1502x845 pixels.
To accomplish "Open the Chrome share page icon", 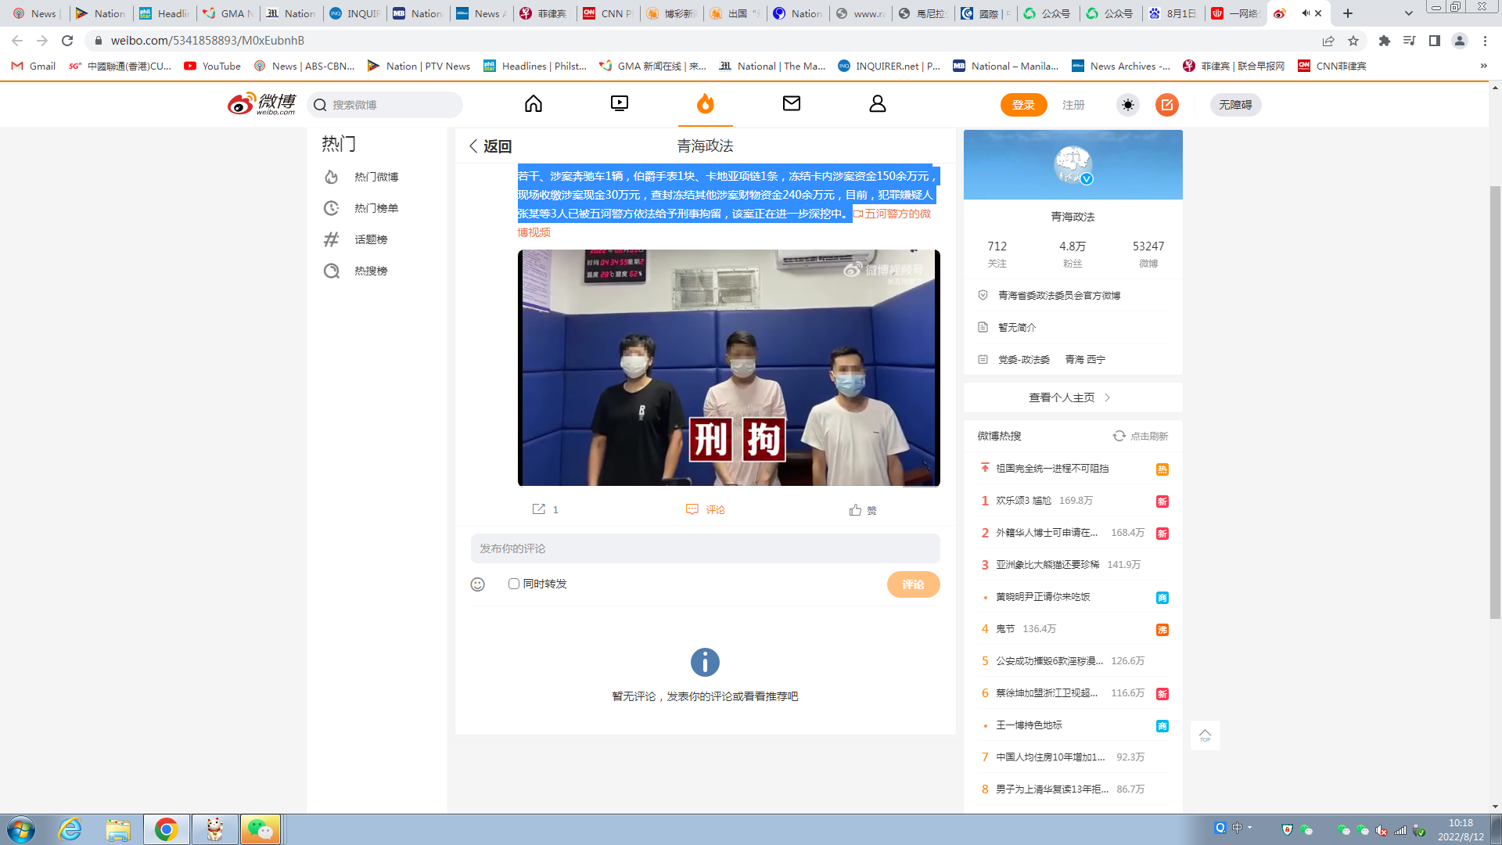I will (1328, 41).
